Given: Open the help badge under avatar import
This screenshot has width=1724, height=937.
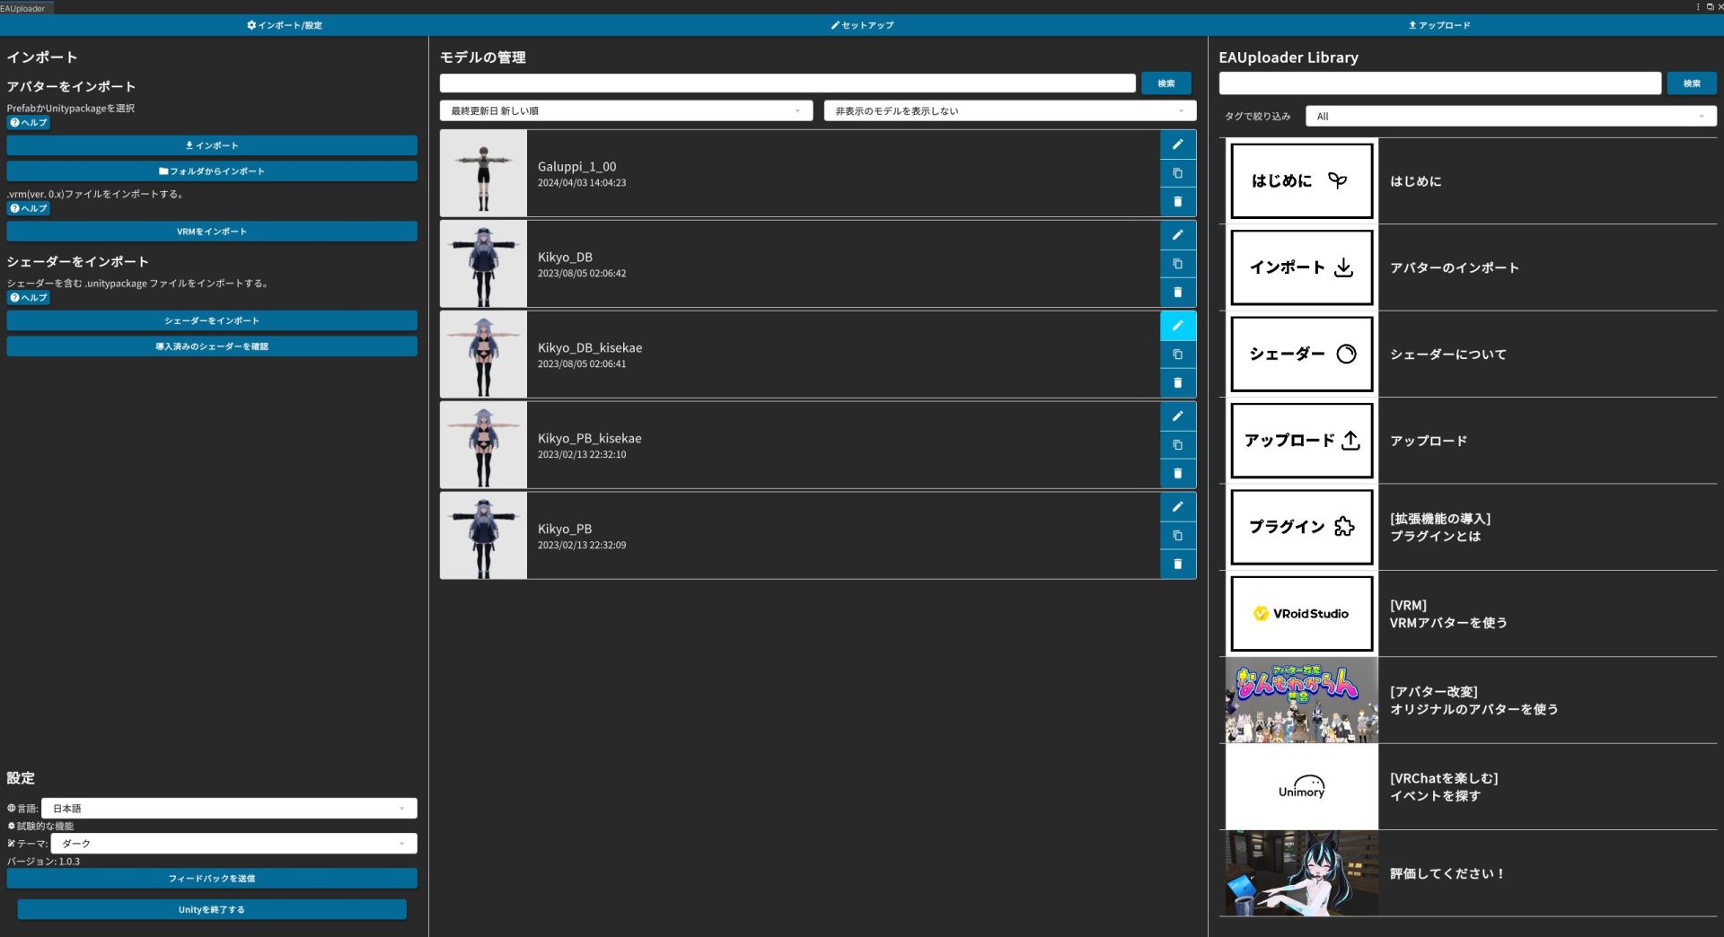Looking at the screenshot, I should (29, 123).
